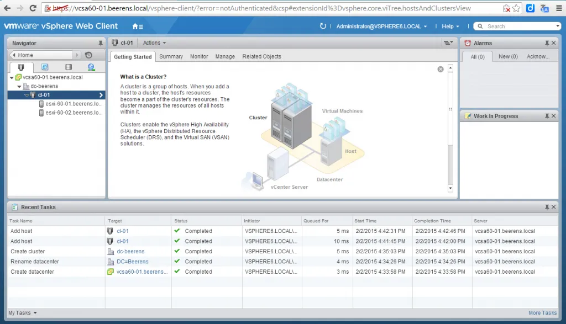The width and height of the screenshot is (566, 324).
Task: Open the Hosts and Clusters navigator view
Action: click(21, 67)
